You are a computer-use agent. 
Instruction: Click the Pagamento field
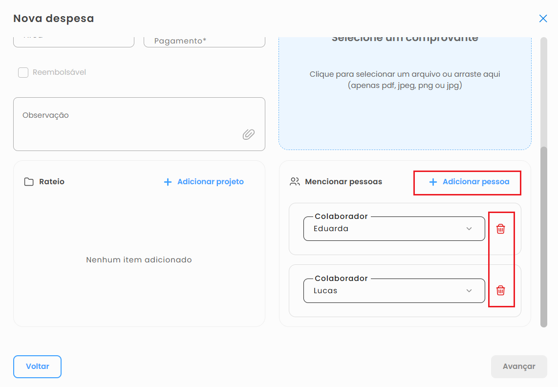204,41
